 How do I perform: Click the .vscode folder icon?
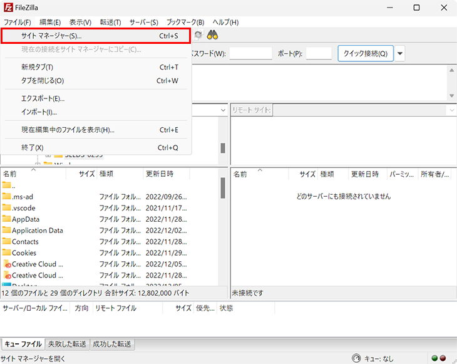pyautogui.click(x=6, y=207)
